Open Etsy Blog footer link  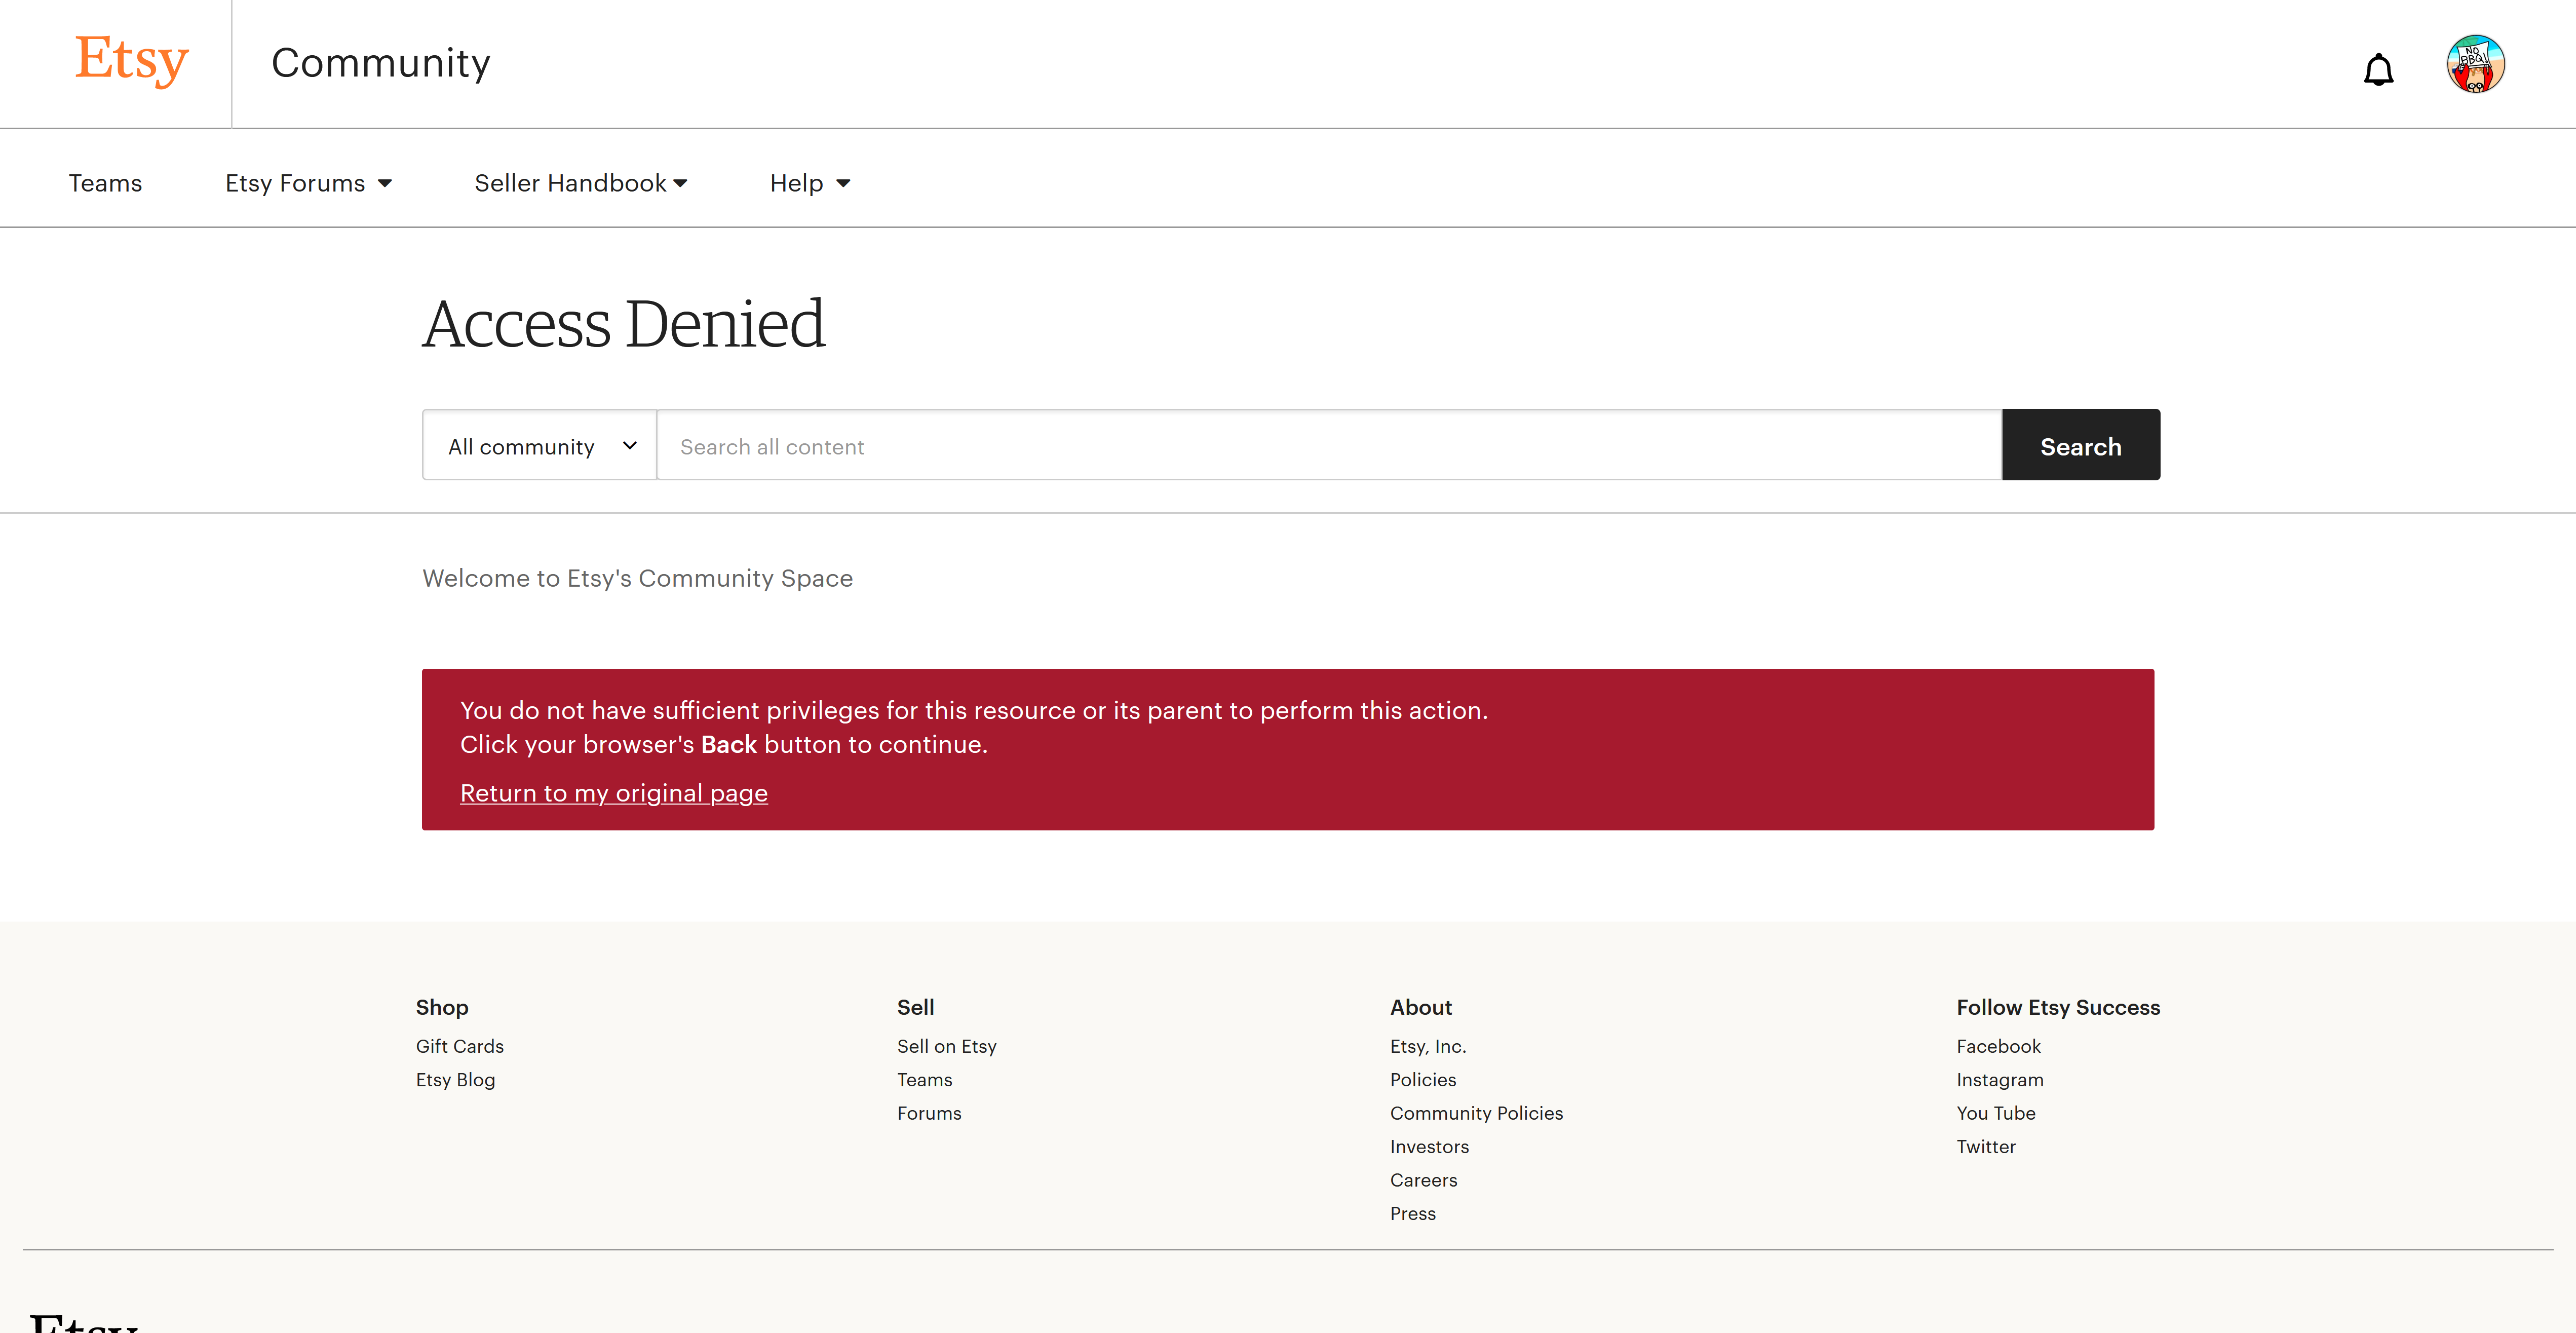click(455, 1080)
